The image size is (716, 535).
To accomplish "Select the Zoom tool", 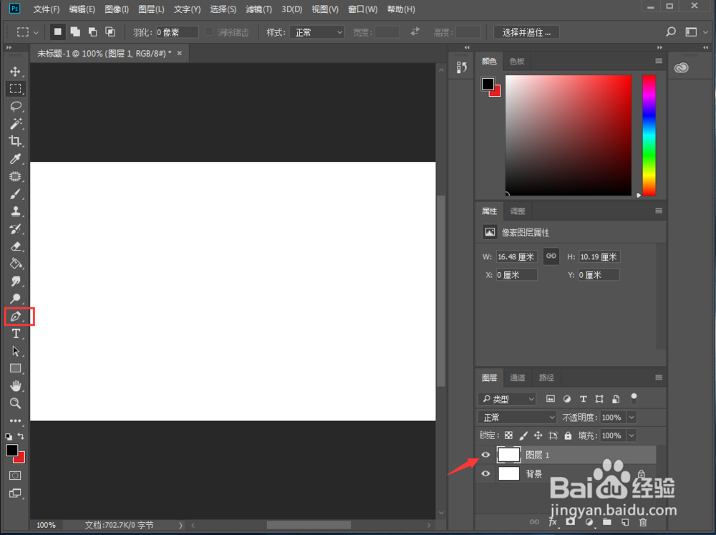I will click(x=15, y=403).
